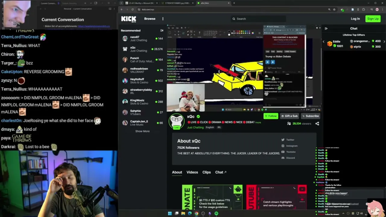Open the Windows Start menu

(x=170, y=213)
